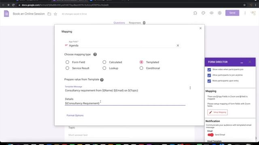Select the Service Result mapping type
Screen dimensions: 259x145
click(67, 68)
